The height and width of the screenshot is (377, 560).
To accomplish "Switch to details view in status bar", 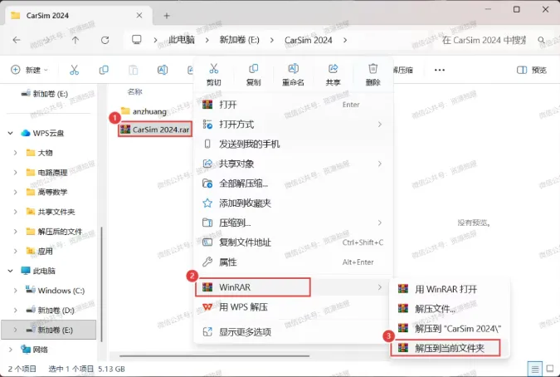I will coord(534,369).
